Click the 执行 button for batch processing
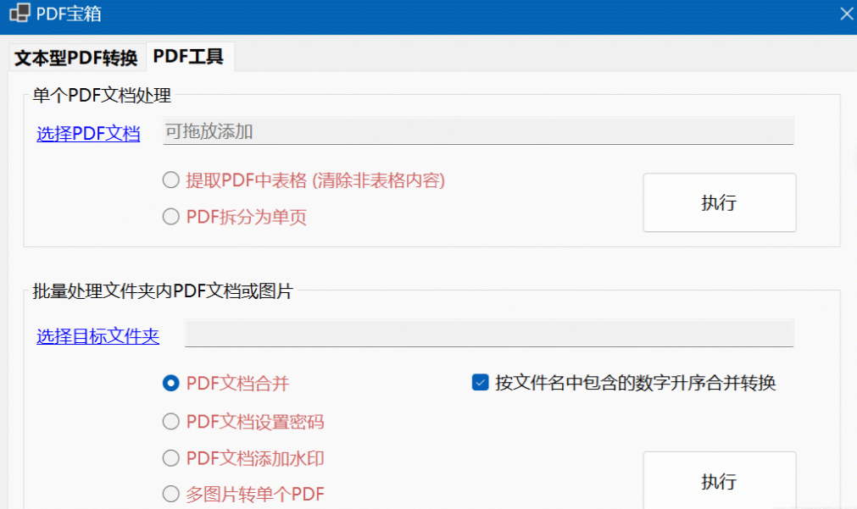Viewport: 857px width, 509px height. [719, 481]
